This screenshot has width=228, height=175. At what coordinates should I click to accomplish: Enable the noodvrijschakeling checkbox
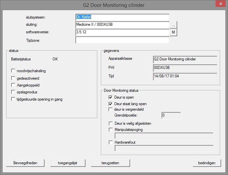[x=13, y=71]
